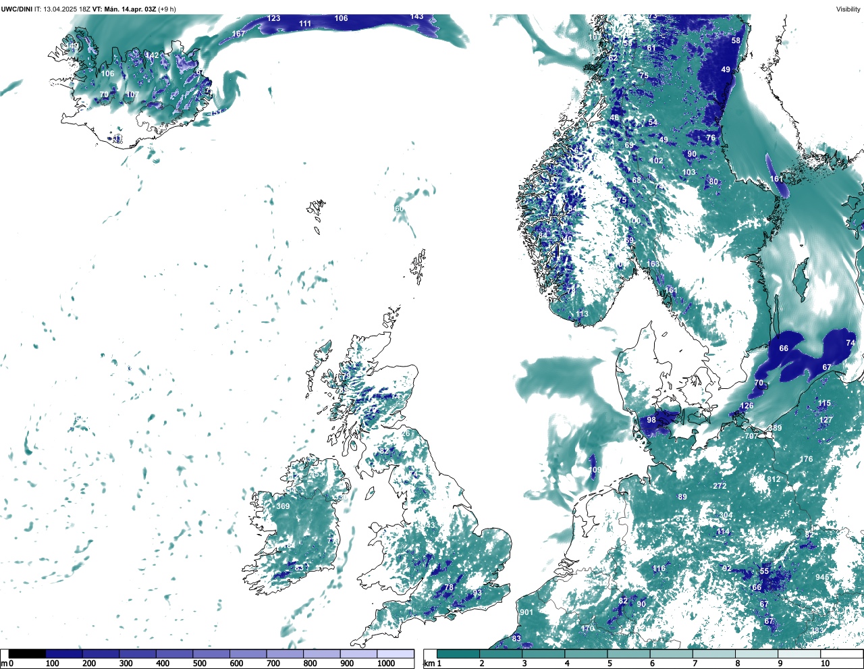Click the '707' value on the Baltic coast

[751, 436]
